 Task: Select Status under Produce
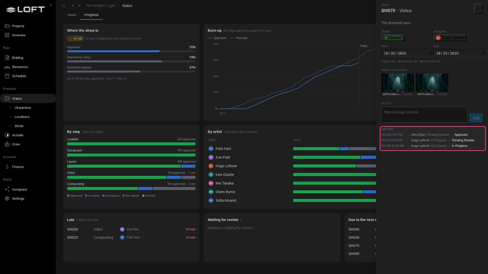pos(28,99)
